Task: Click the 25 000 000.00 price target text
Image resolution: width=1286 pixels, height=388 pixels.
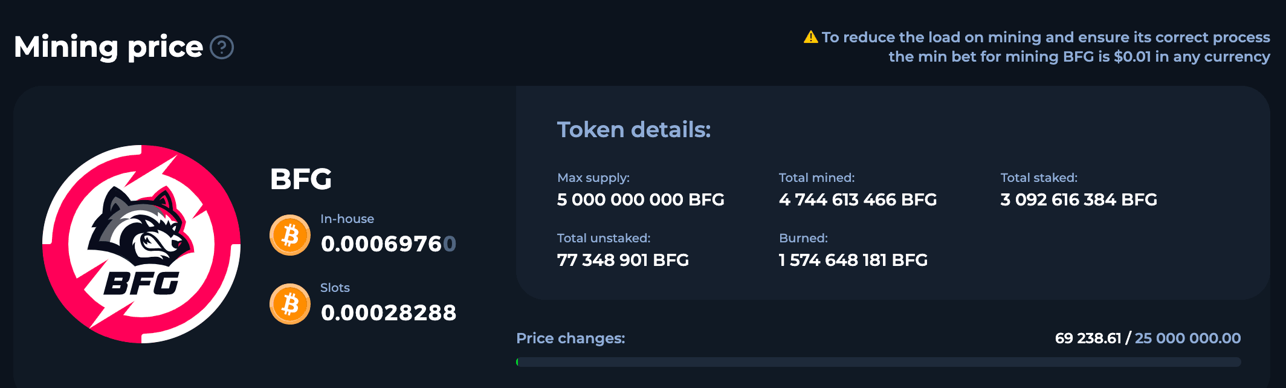Action: point(1187,338)
